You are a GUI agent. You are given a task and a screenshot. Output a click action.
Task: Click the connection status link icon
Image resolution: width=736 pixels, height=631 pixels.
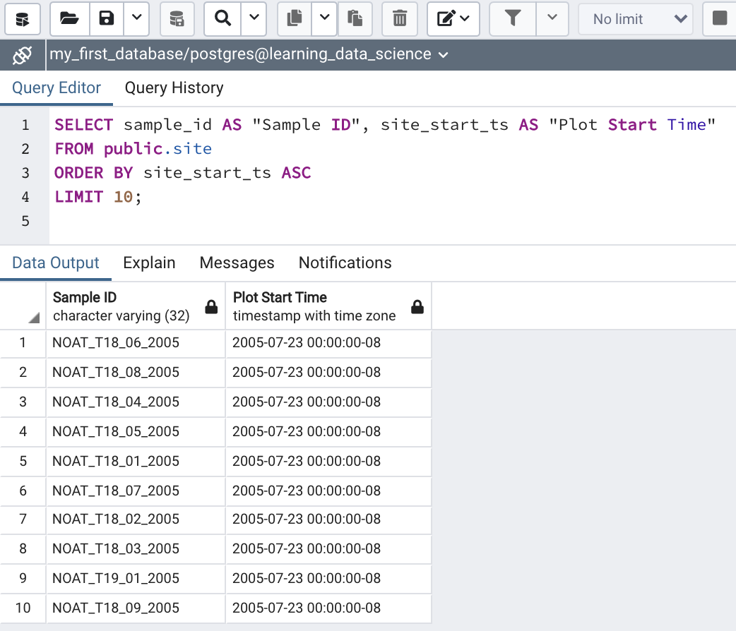point(23,54)
